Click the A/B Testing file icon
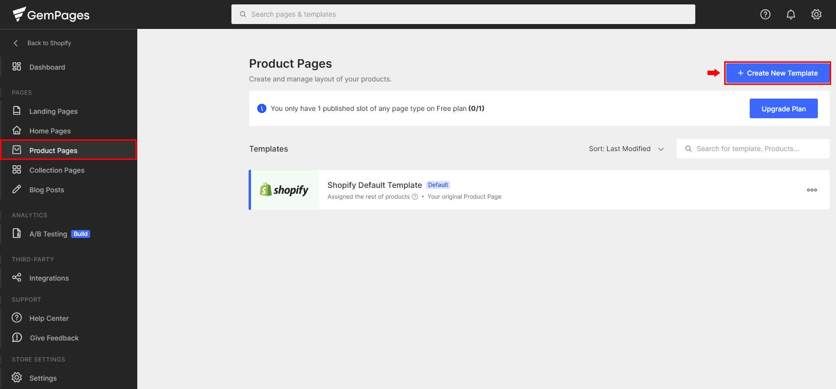This screenshot has height=389, width=836. [17, 233]
